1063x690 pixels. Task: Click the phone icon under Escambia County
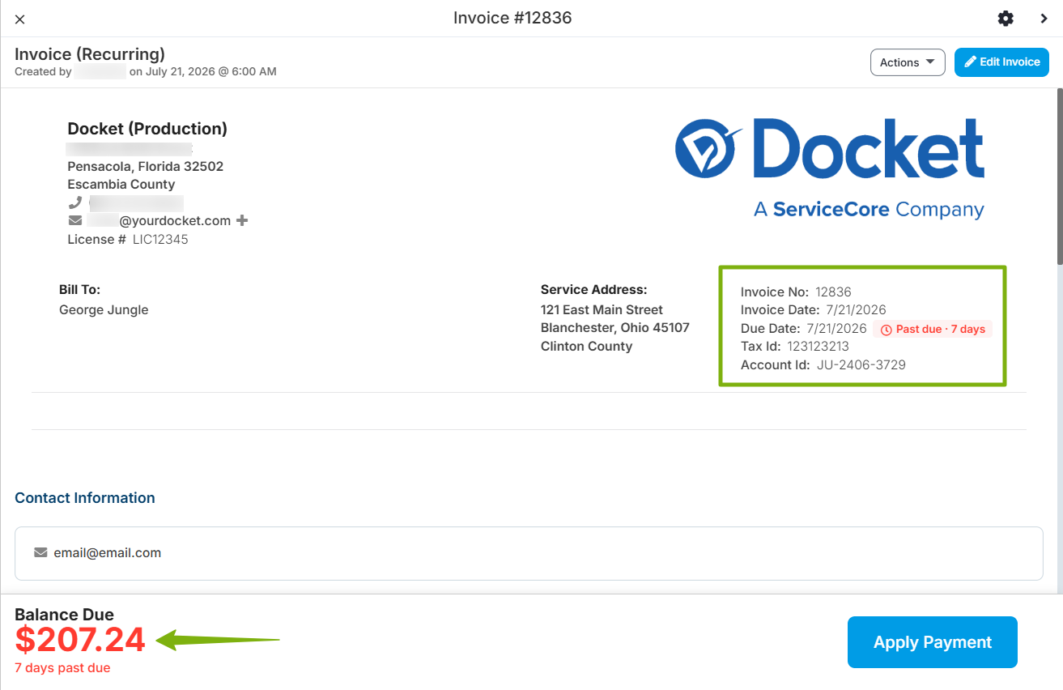[x=75, y=202]
